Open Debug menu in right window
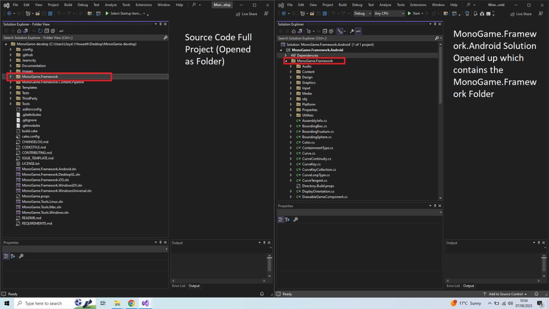Screen dimensions: 549x309 pos(357,5)
